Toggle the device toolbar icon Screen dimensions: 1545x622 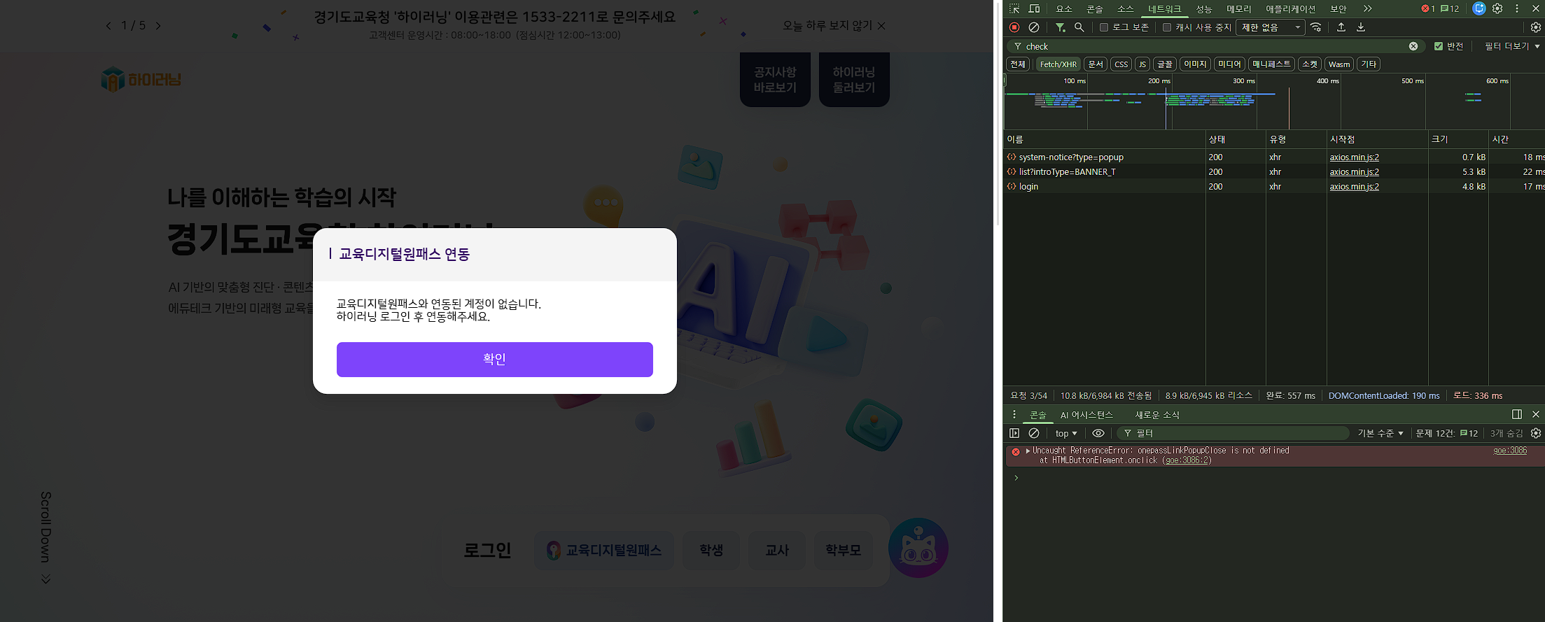coord(1034,8)
